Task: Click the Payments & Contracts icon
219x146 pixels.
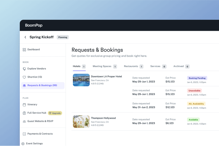Action: coord(24,134)
